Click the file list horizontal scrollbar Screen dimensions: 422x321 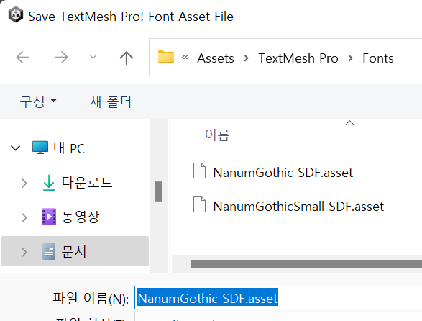[306, 263]
